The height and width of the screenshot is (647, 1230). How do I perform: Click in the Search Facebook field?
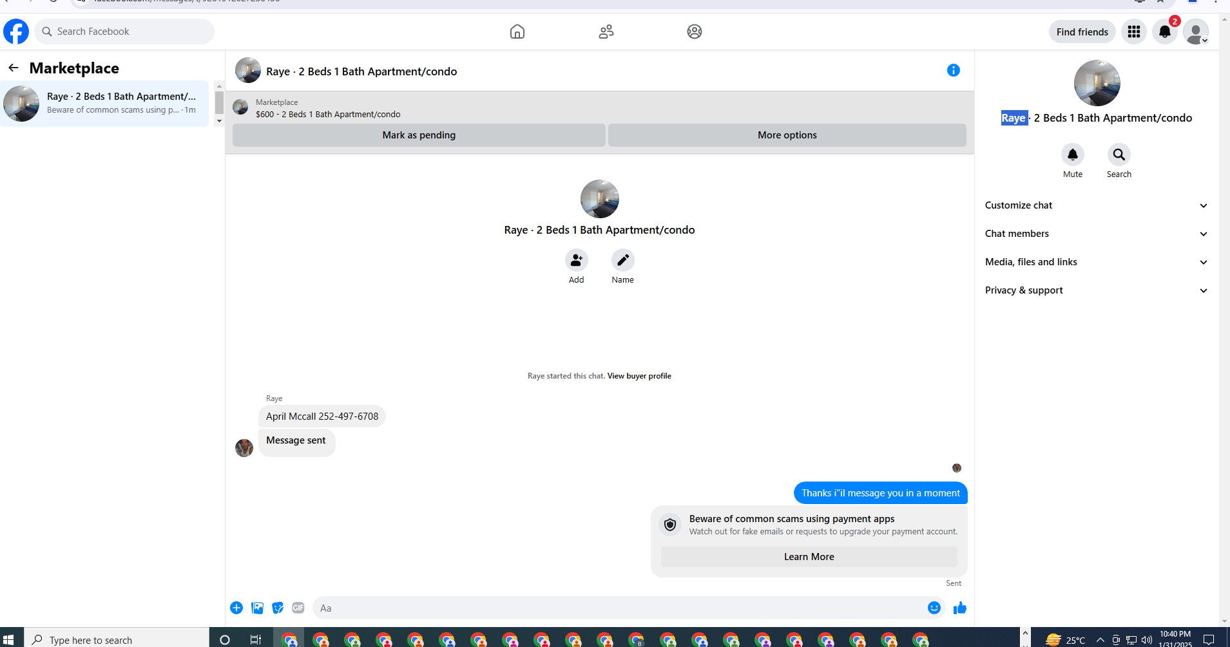124,32
